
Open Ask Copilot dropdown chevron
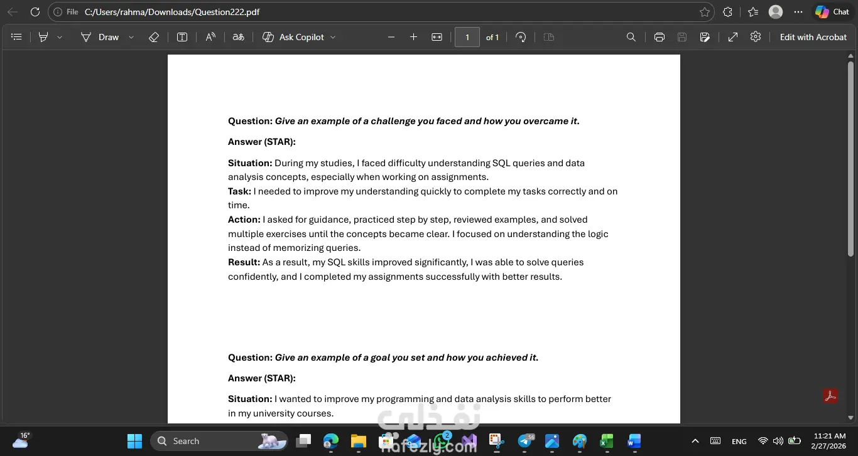(333, 37)
